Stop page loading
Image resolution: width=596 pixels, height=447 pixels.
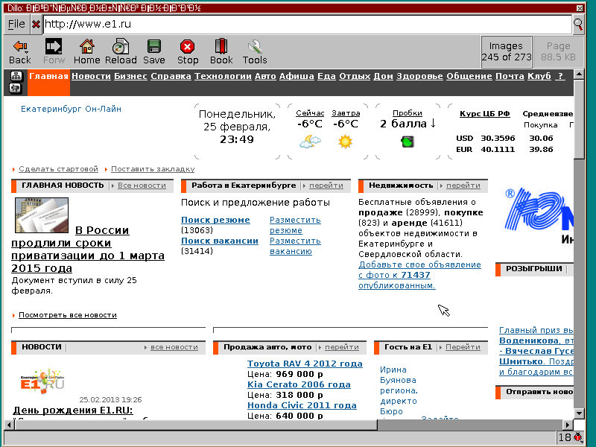tap(188, 51)
